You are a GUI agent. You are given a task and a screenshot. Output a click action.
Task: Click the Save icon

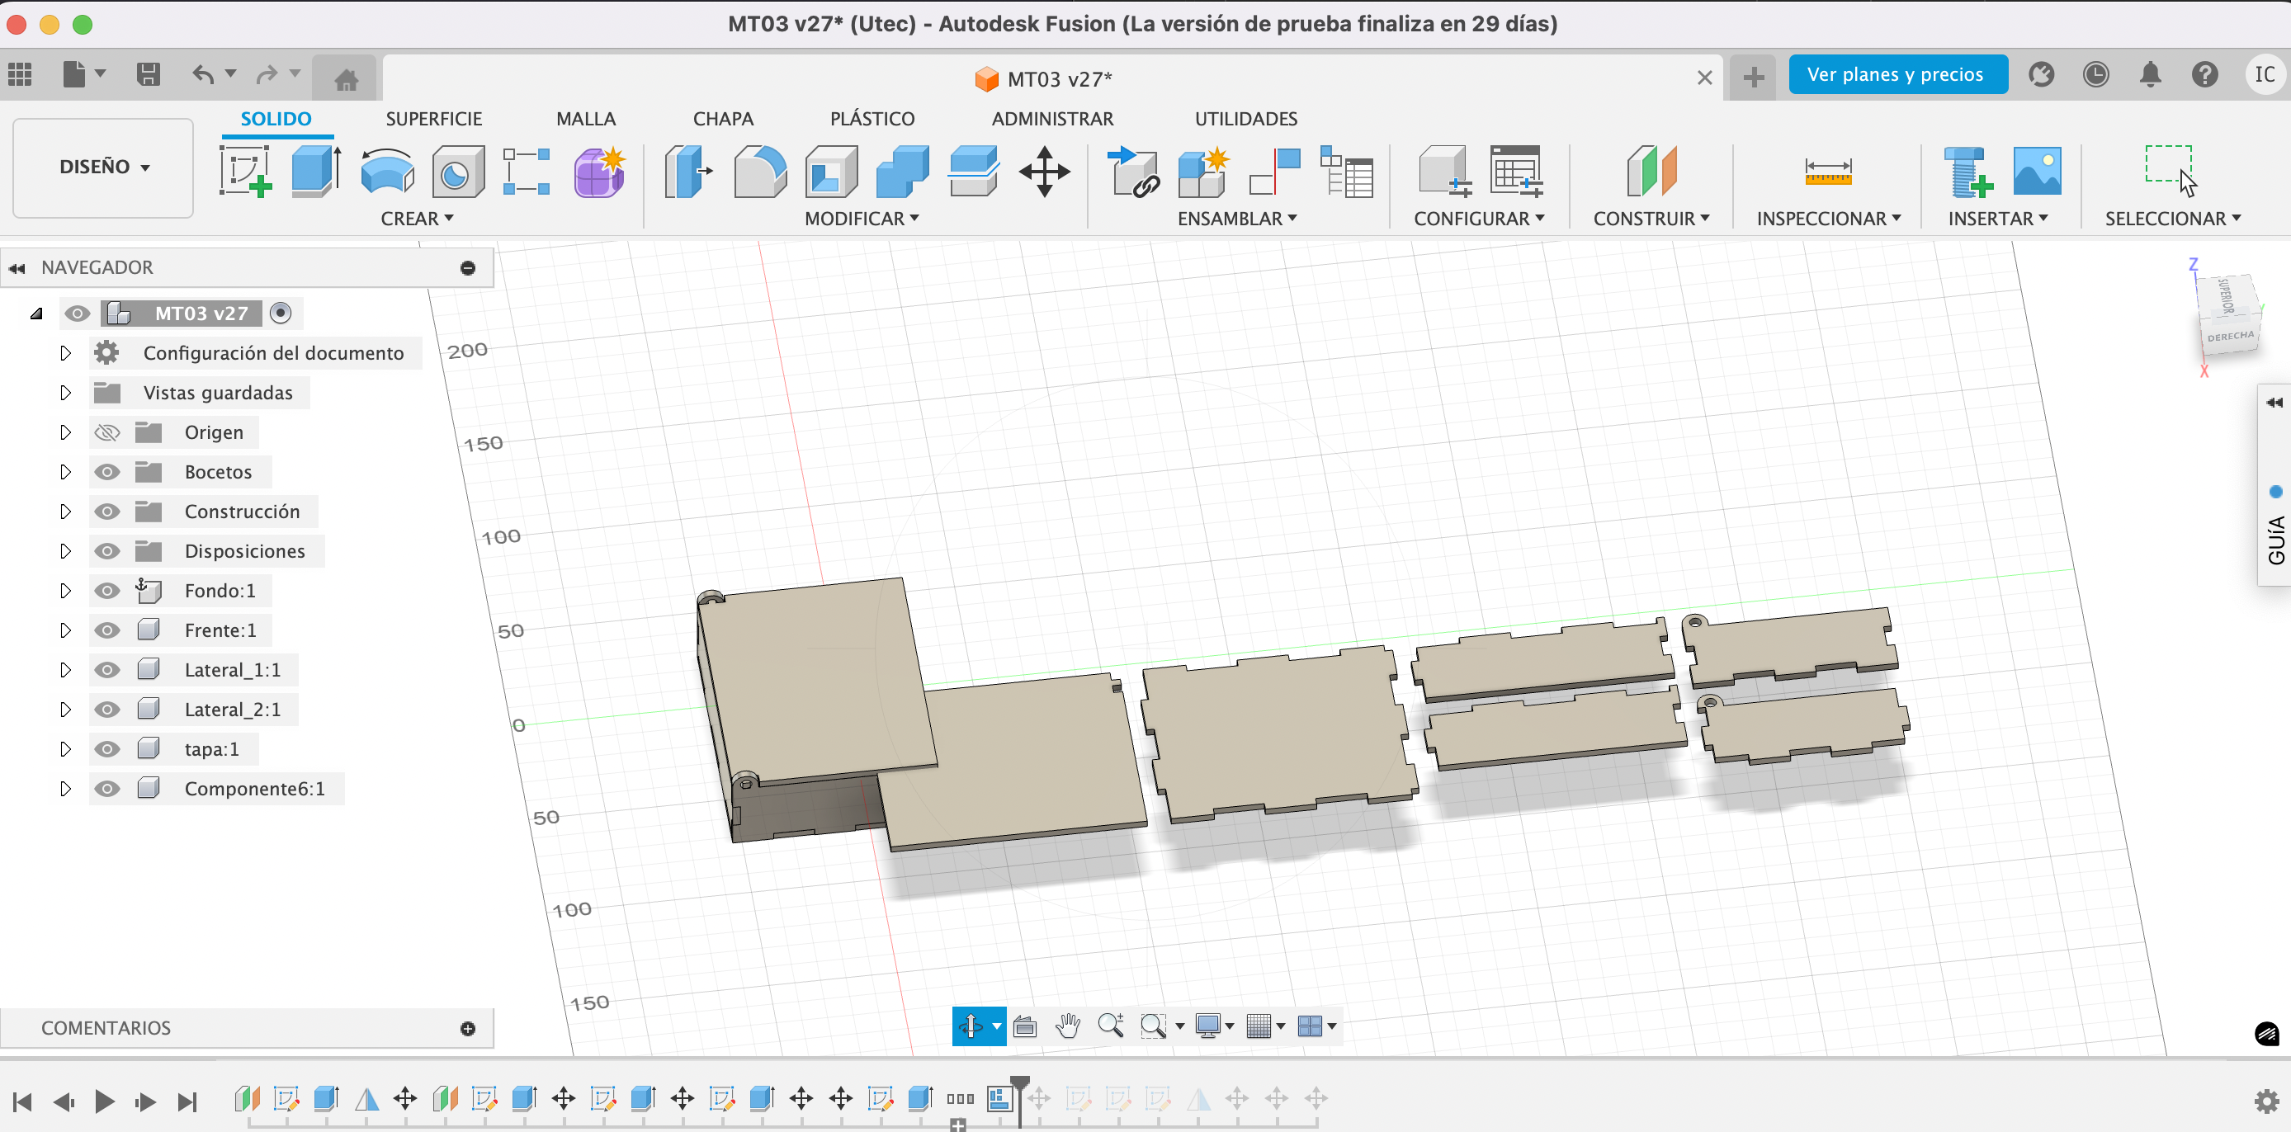(x=149, y=75)
